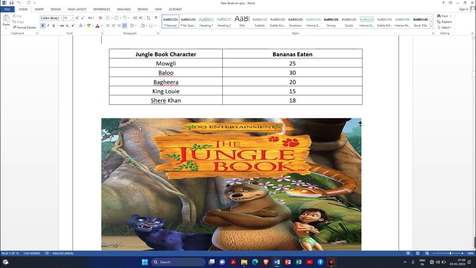Click the zoom slider handle
476x268 pixels.
(x=450, y=253)
